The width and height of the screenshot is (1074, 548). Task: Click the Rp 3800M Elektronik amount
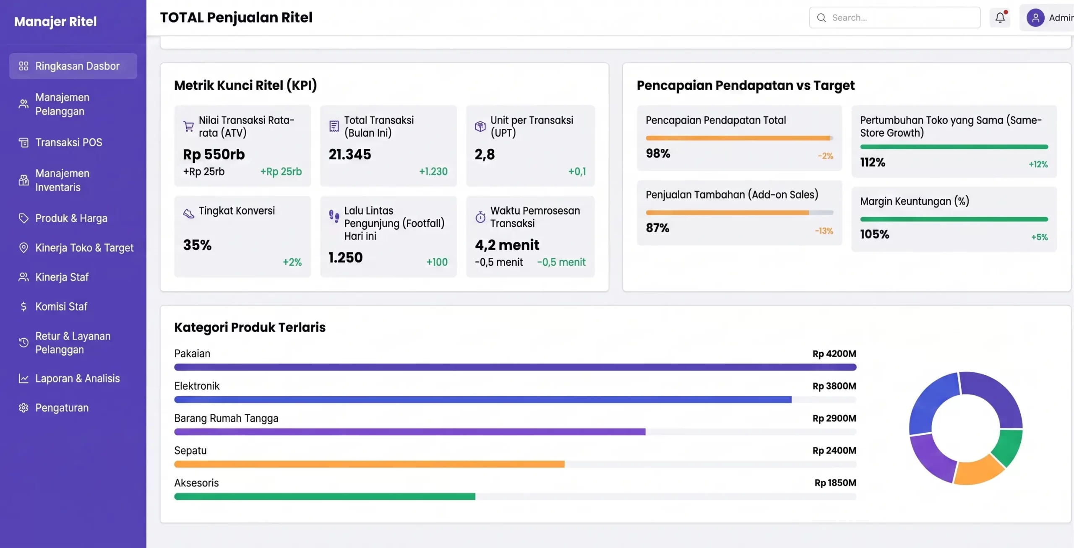pos(834,386)
